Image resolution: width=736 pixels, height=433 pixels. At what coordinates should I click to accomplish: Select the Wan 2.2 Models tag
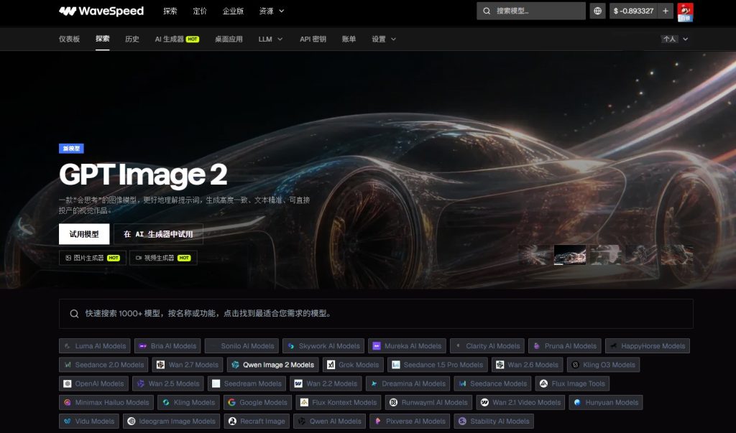tap(326, 383)
